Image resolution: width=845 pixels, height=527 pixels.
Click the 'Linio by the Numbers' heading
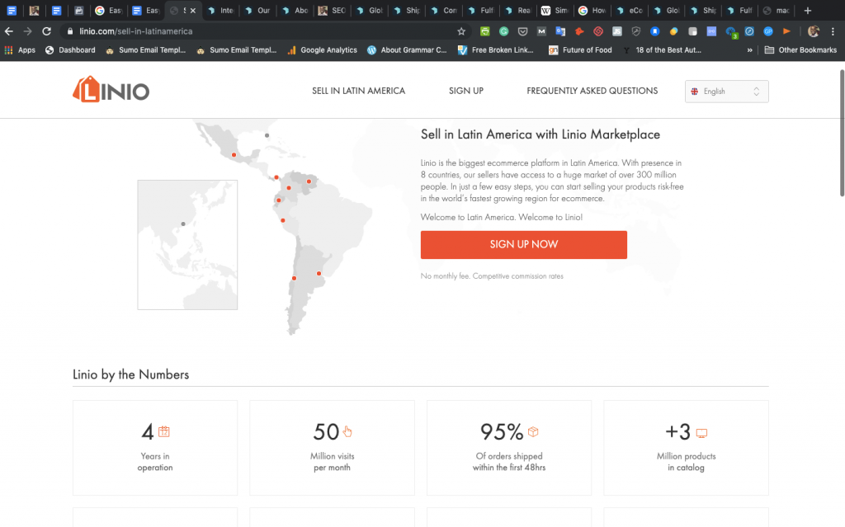131,374
